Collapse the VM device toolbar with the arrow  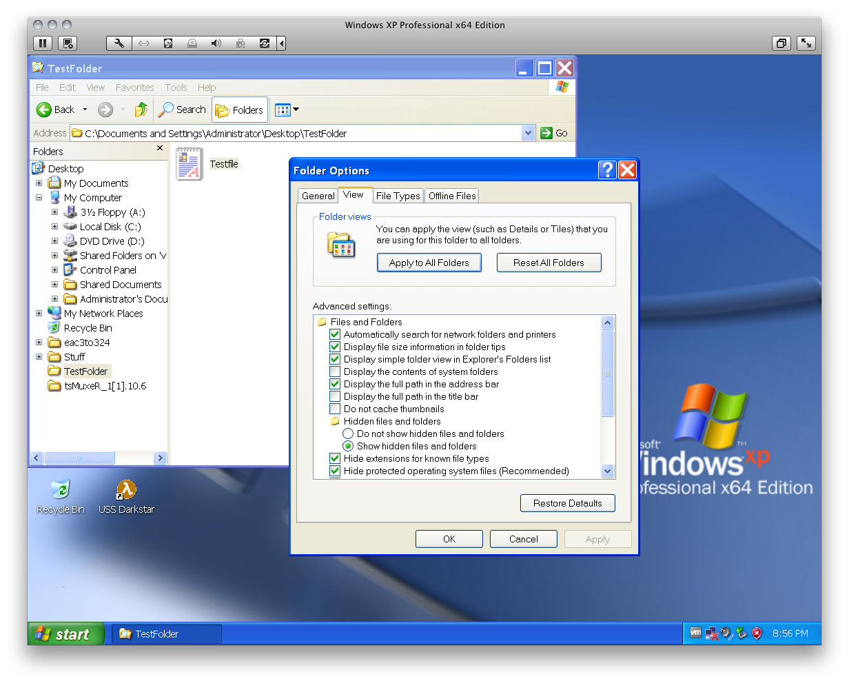pyautogui.click(x=281, y=43)
